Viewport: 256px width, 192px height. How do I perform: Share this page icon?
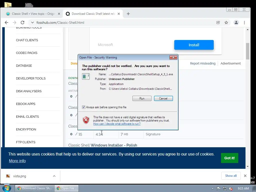coord(218,22)
